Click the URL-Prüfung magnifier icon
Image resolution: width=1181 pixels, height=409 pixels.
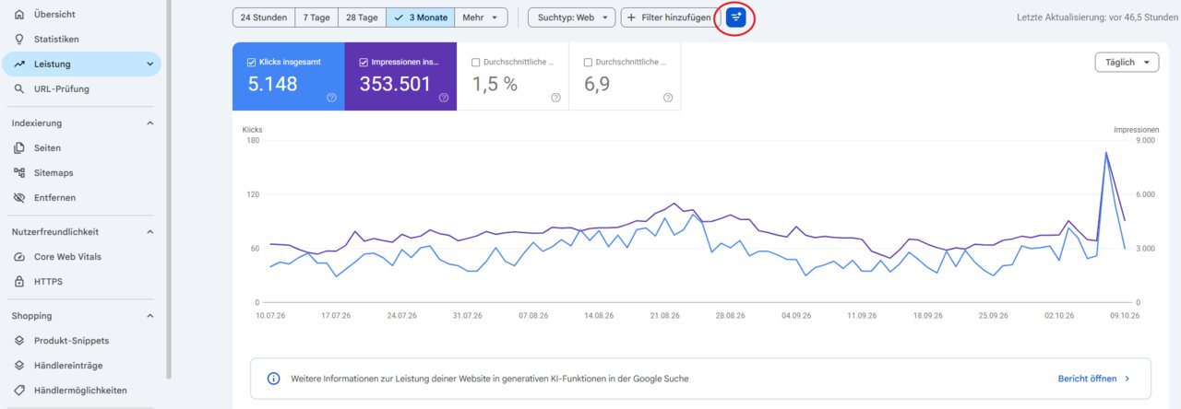pyautogui.click(x=19, y=89)
